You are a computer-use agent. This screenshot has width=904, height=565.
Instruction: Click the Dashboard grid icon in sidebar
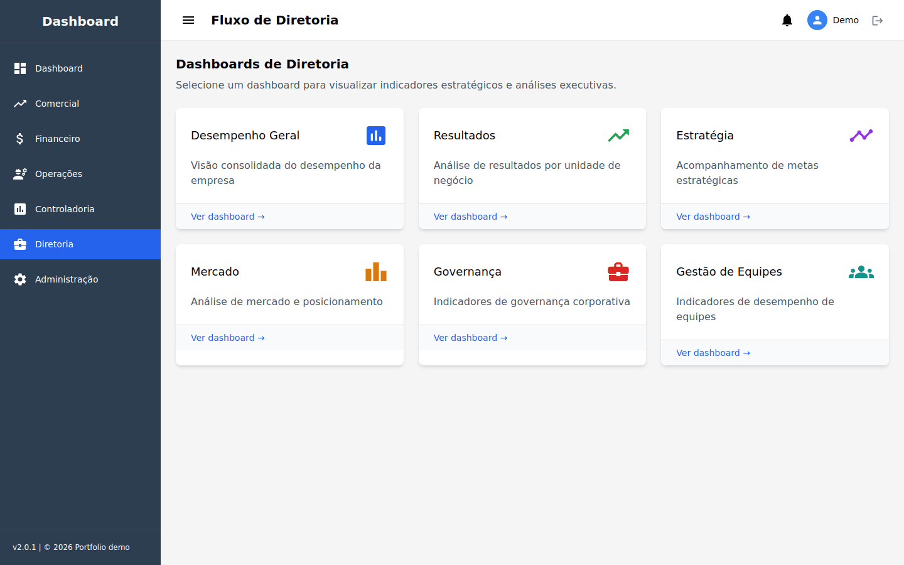coord(20,68)
